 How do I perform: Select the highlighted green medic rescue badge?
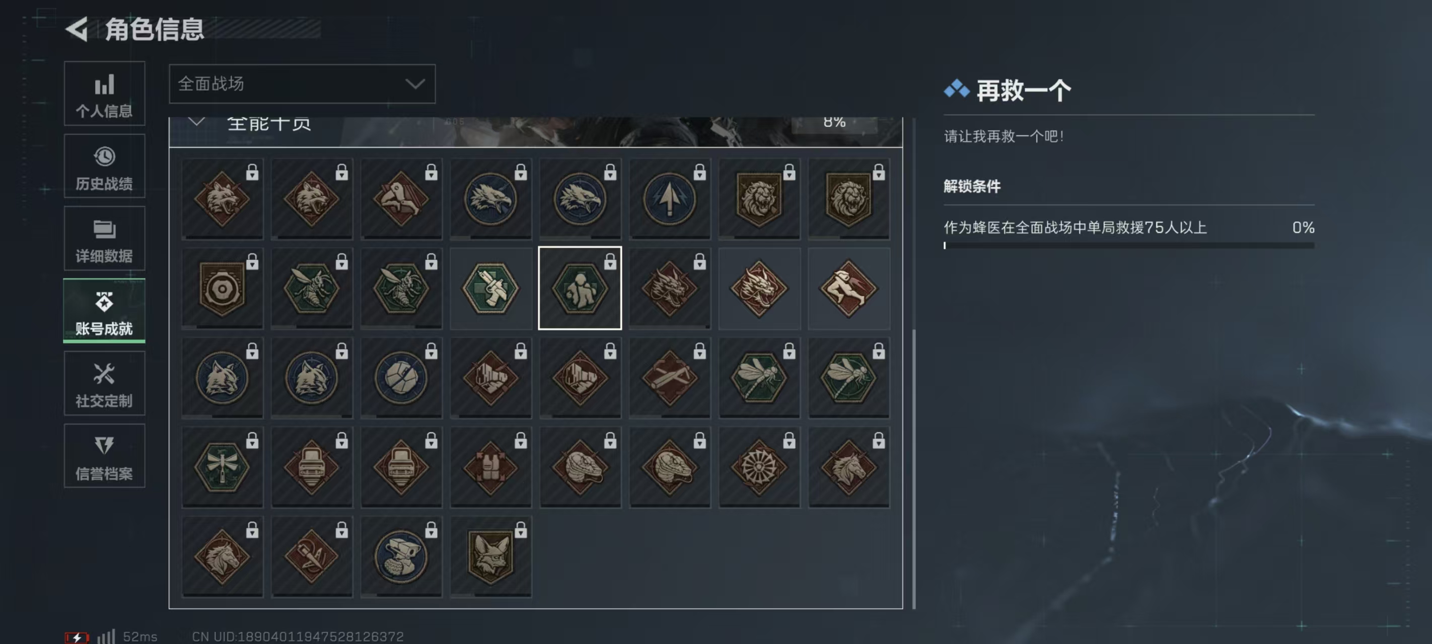(x=580, y=288)
